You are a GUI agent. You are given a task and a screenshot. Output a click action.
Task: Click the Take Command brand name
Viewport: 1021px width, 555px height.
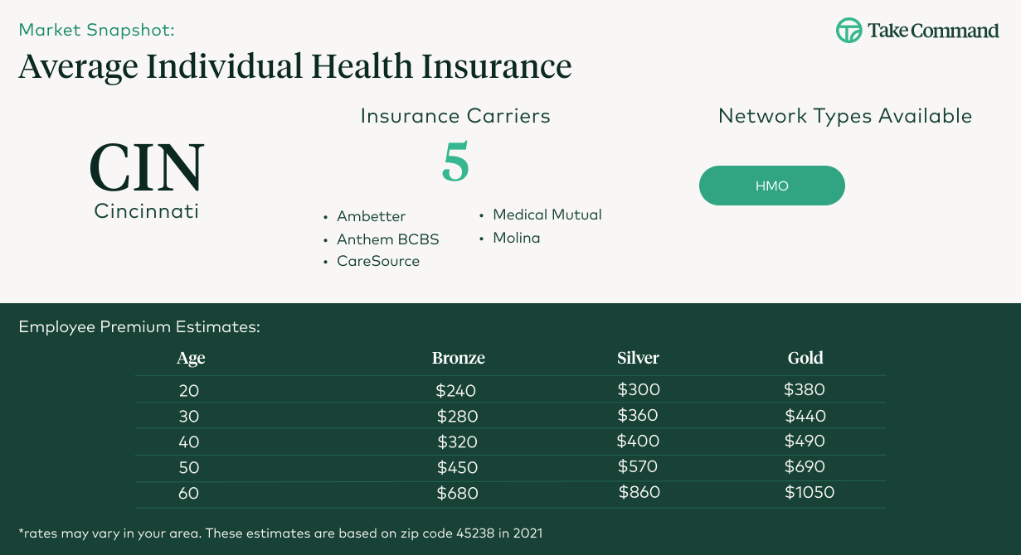pos(933,31)
